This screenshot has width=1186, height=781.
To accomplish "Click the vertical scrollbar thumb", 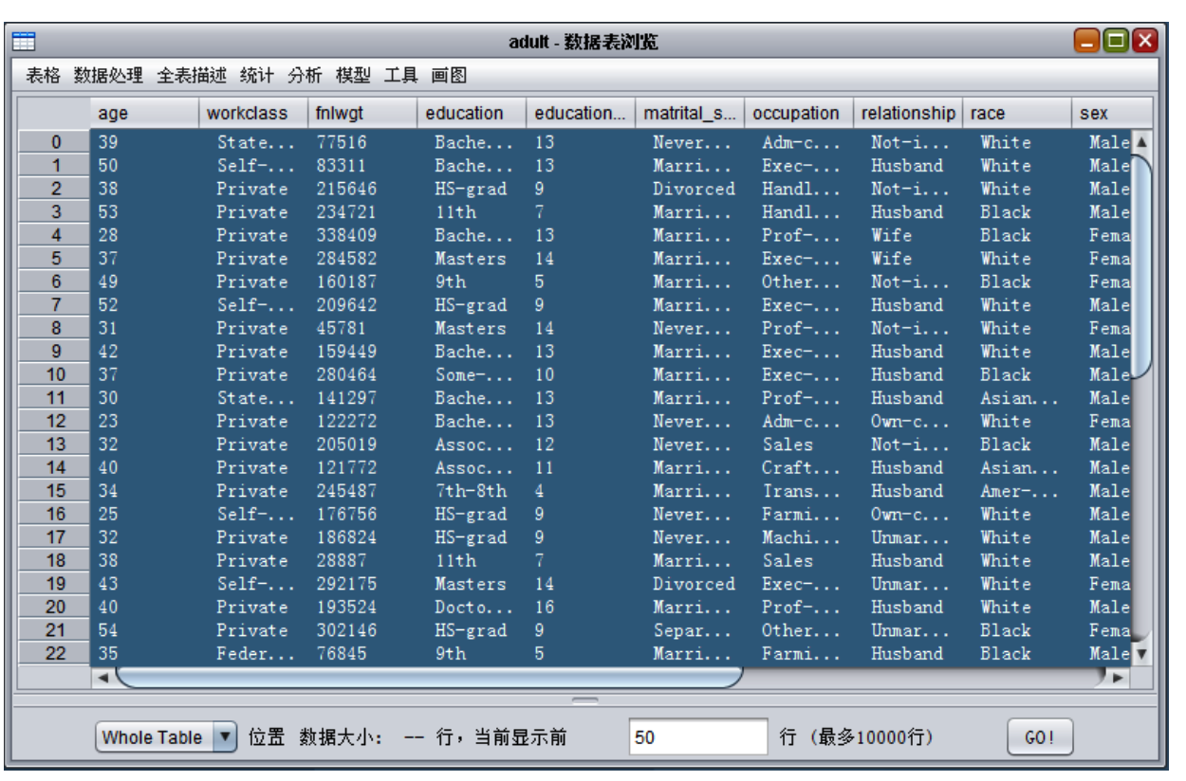I will click(x=1141, y=265).
